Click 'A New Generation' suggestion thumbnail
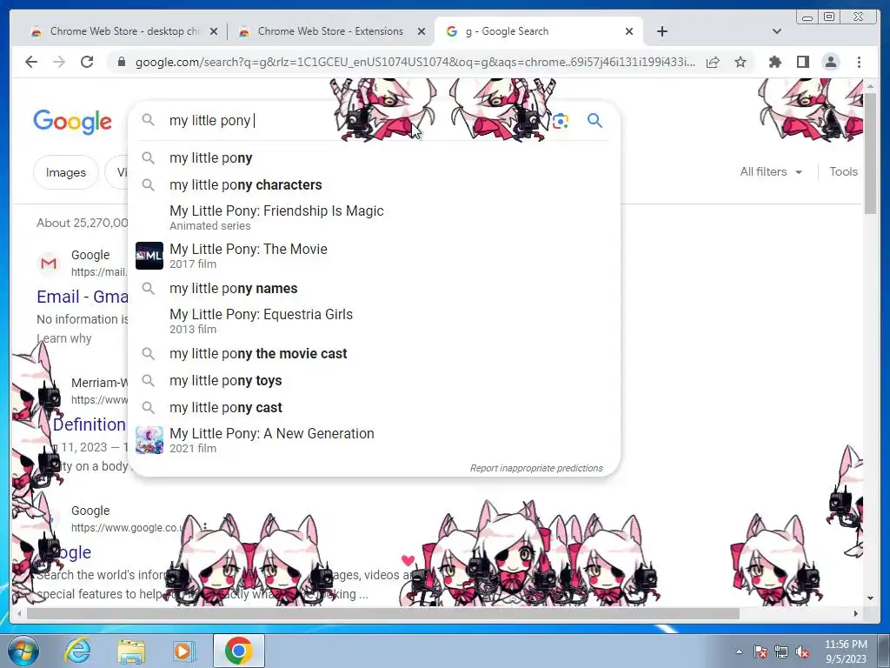This screenshot has height=668, width=890. pyautogui.click(x=149, y=440)
